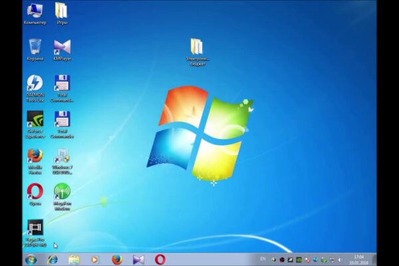Viewport: 399px width, 266px height.
Task: Select the Электронный бюджет folder
Action: [x=197, y=48]
